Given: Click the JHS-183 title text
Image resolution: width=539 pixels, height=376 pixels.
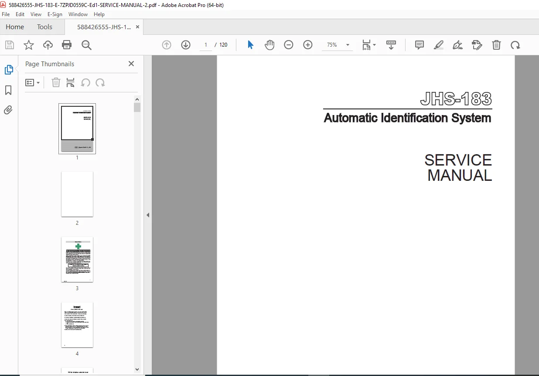Looking at the screenshot, I should (456, 99).
